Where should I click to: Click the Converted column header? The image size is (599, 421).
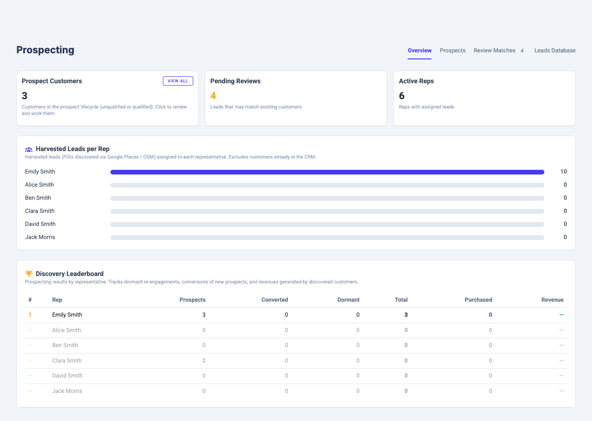(x=275, y=300)
